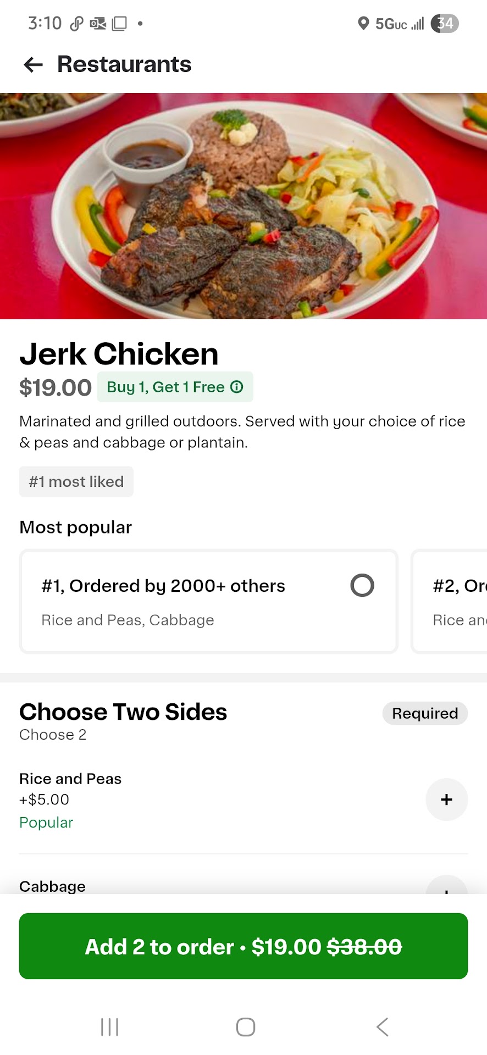This screenshot has width=487, height=1055.
Task: Tap the battery indicator in status bar
Action: (x=445, y=24)
